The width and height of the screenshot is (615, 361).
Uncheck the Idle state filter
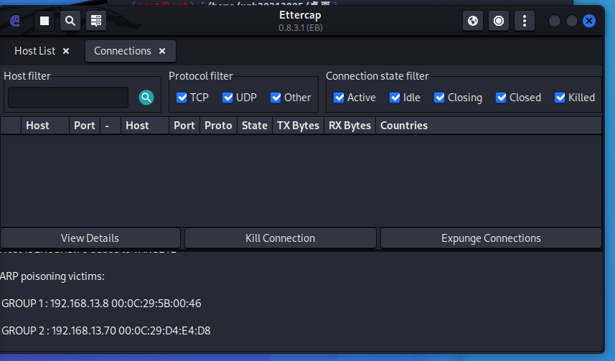click(x=395, y=98)
